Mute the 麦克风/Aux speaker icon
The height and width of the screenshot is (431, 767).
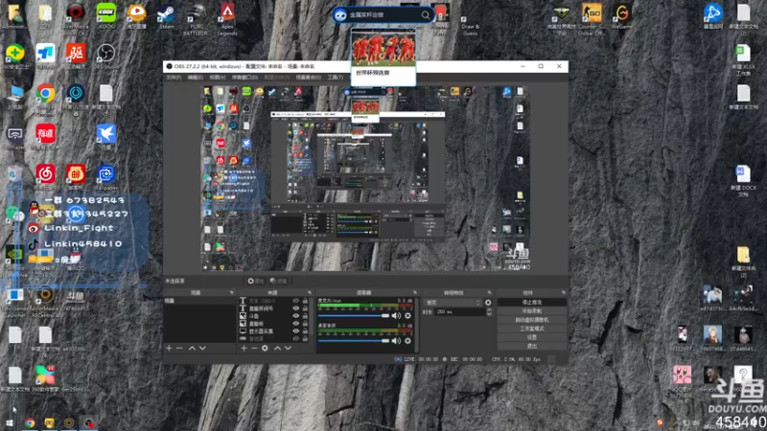pos(396,316)
